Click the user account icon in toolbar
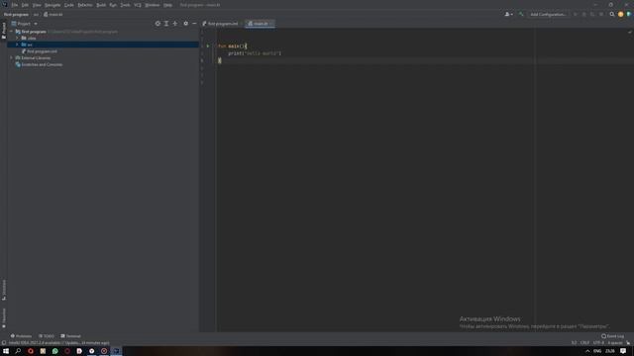Screen dimensions: 634x356 click(508, 14)
